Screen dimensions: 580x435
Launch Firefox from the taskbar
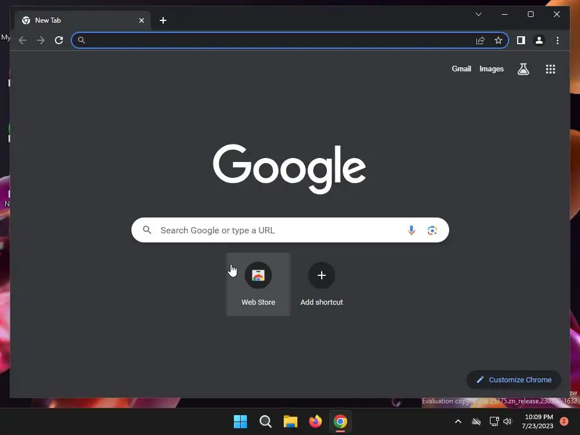point(315,421)
